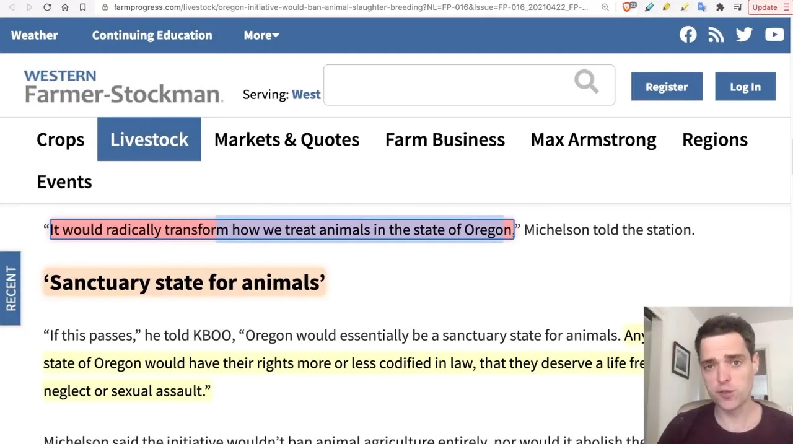Open the browser extensions puzzle icon
Screen dimensions: 793x444
click(720, 7)
